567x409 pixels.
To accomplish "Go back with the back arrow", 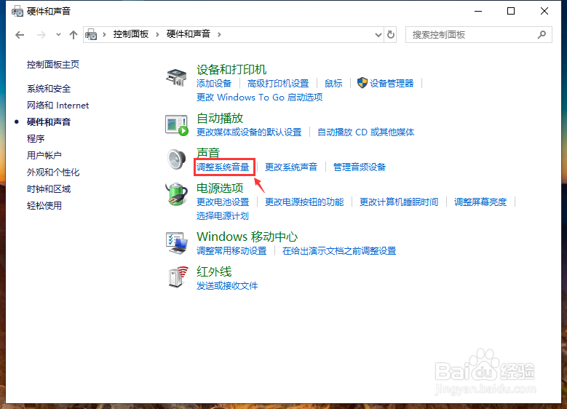I will tap(20, 35).
